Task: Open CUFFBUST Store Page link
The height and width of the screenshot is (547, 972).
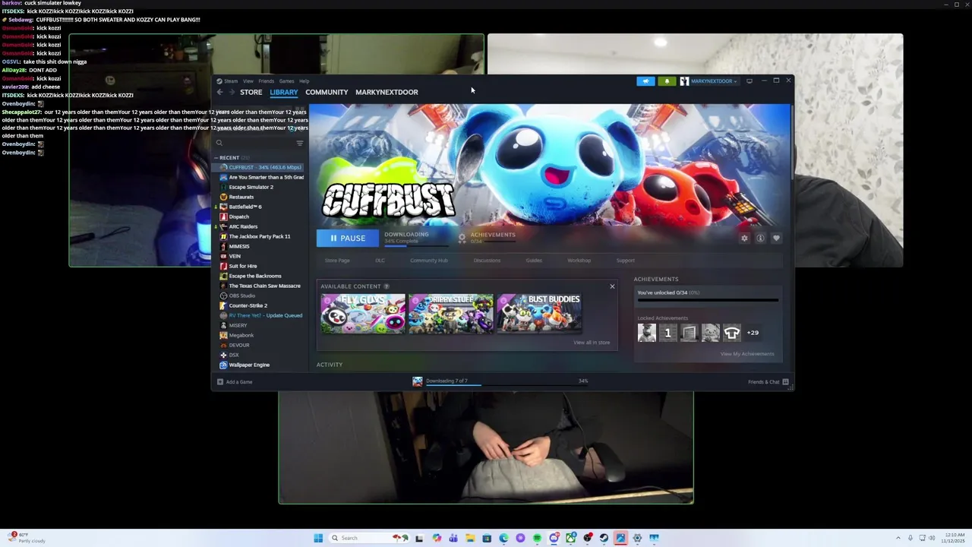Action: click(337, 261)
